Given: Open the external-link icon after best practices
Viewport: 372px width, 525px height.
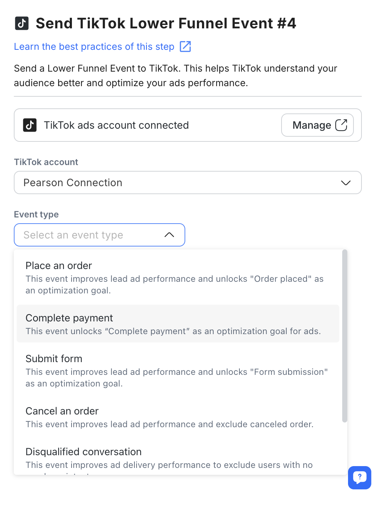Looking at the screenshot, I should pyautogui.click(x=185, y=47).
